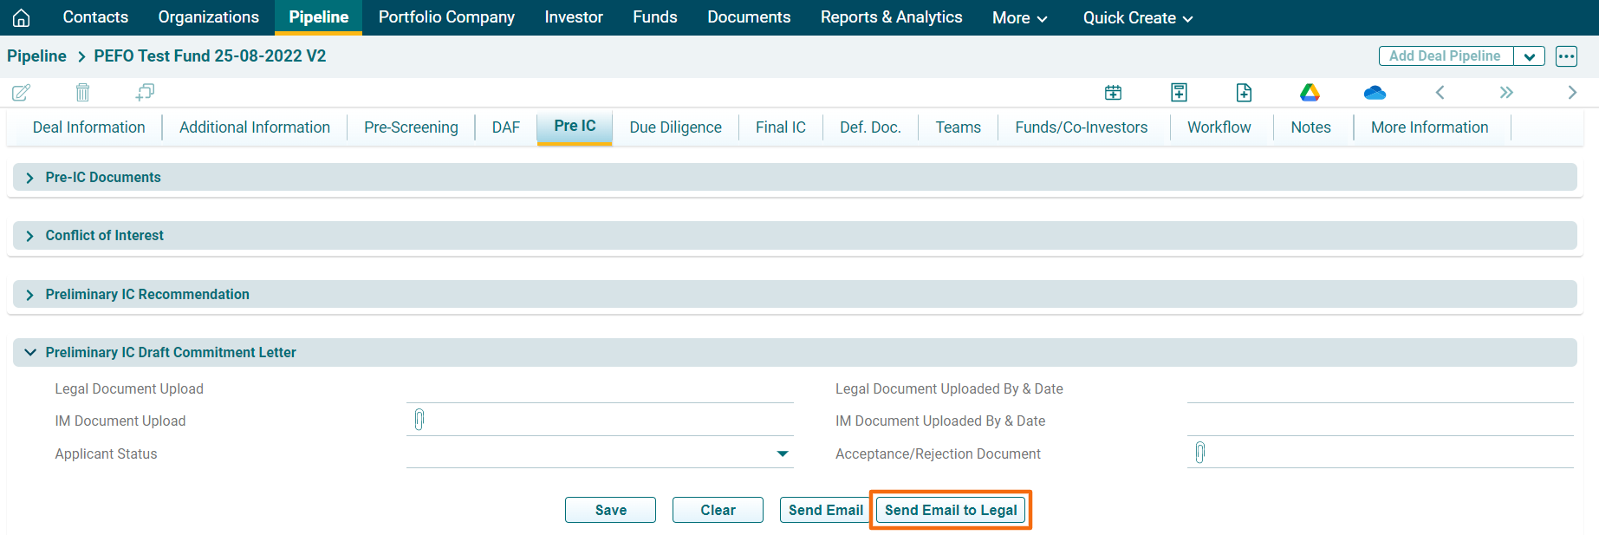Click the IM Document Upload paperclip
This screenshot has width=1599, height=535.
(x=419, y=421)
